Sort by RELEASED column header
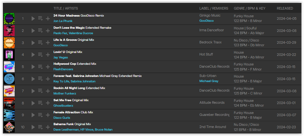This screenshot has width=304, height=136. pos(285,8)
